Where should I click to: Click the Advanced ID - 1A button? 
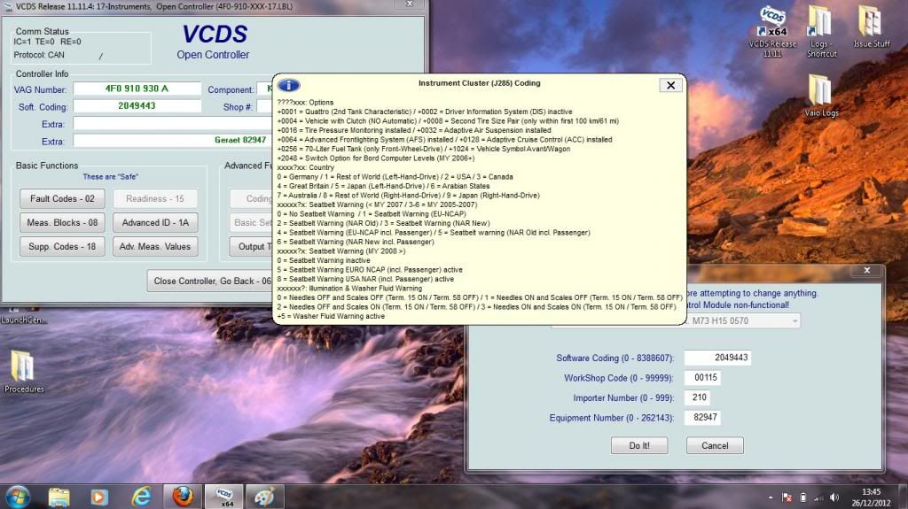click(155, 223)
